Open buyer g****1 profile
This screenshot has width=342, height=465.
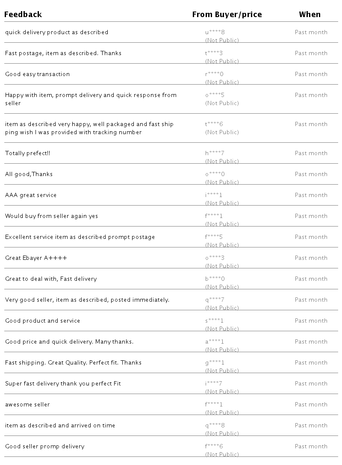pos(215,363)
